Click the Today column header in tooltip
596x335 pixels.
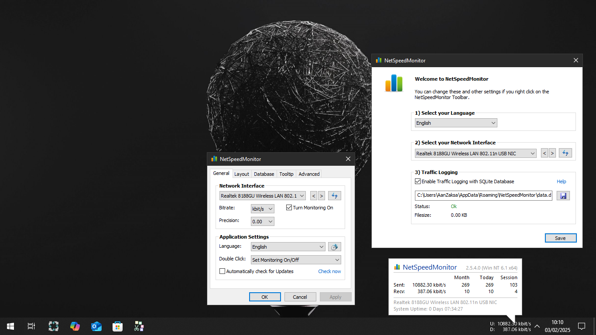tap(486, 277)
